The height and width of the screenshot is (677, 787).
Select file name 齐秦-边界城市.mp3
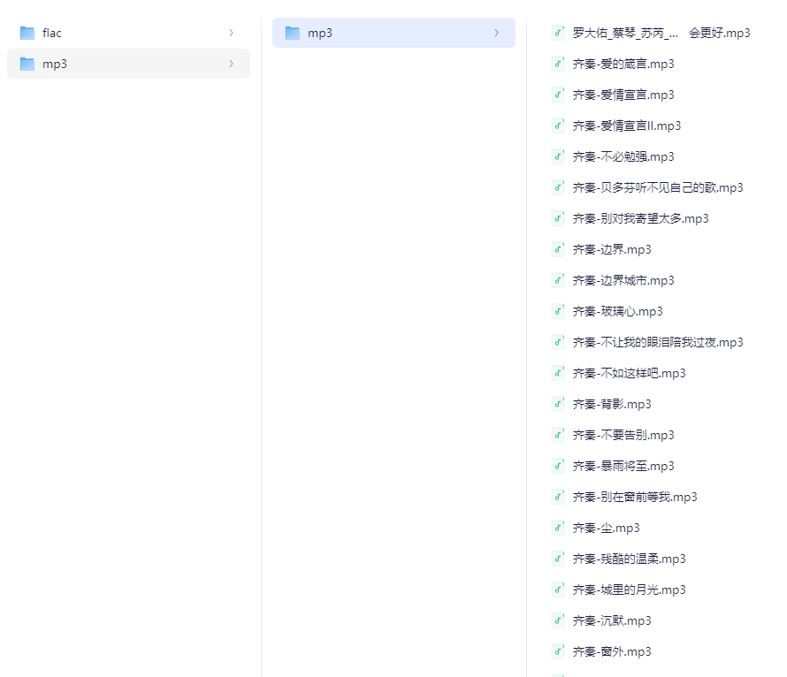(x=623, y=280)
